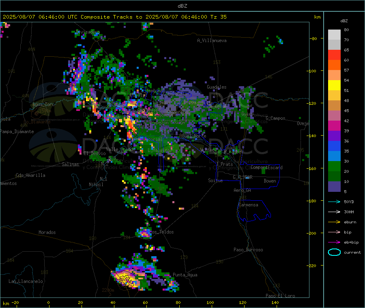
Task: Click the '30HM' legend label
Action: click(x=349, y=212)
